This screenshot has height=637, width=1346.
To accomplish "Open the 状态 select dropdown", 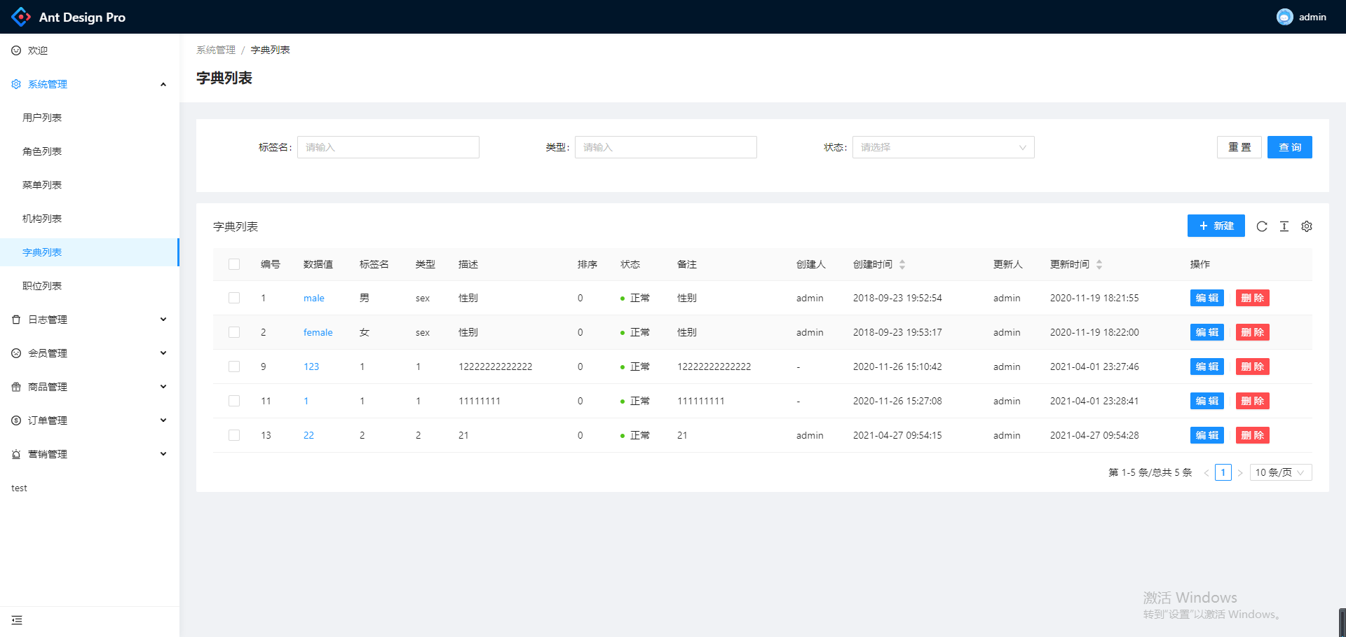I will (944, 147).
